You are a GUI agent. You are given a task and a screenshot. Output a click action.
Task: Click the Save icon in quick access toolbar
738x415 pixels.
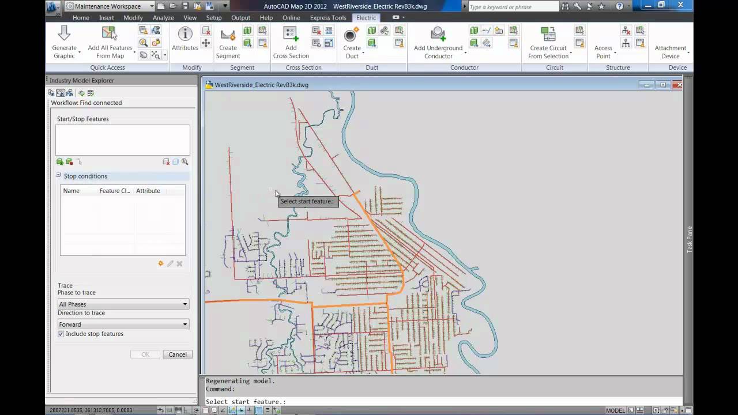click(185, 6)
